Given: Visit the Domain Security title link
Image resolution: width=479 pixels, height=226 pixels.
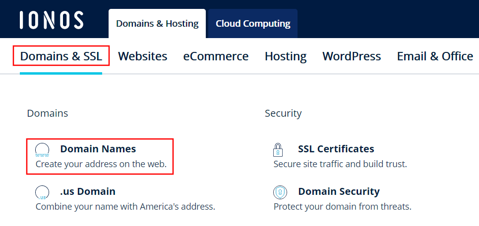Looking at the screenshot, I should pos(339,191).
